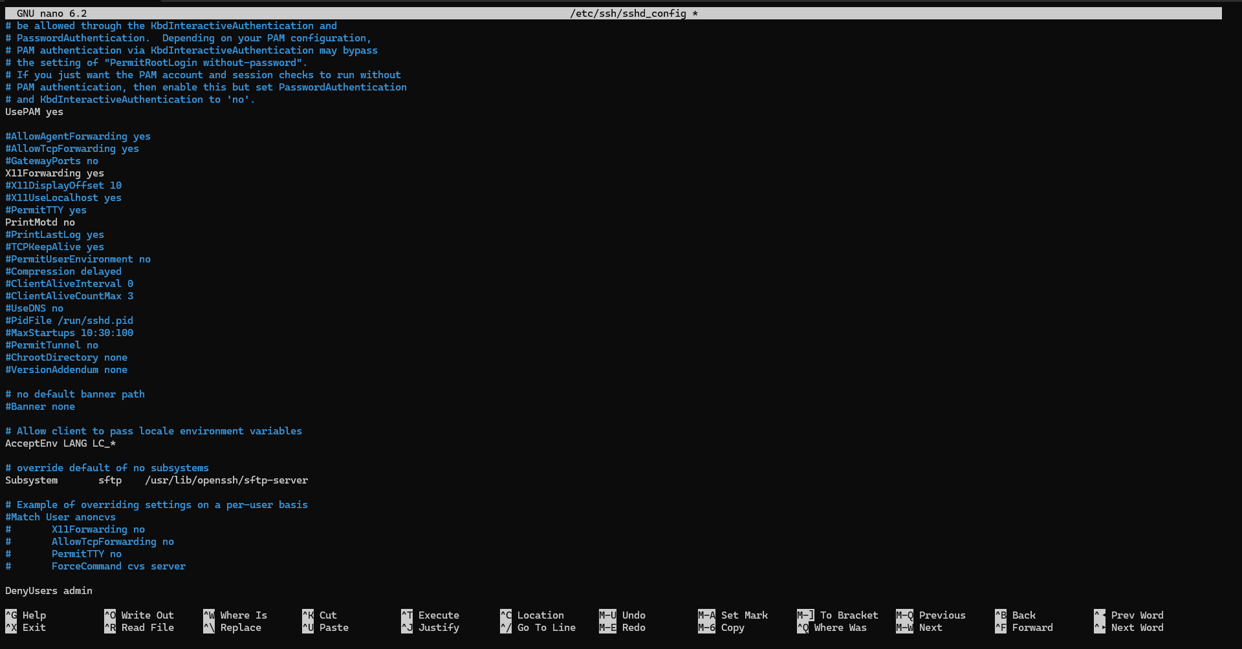1242x649 pixels.
Task: Click the /etc/ssh/sshd_config filename in the title bar
Action: (627, 14)
